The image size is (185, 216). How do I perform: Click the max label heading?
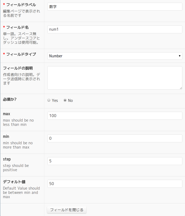(x=6, y=114)
